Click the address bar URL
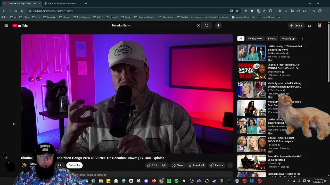This screenshot has width=330, height=185. [53, 11]
